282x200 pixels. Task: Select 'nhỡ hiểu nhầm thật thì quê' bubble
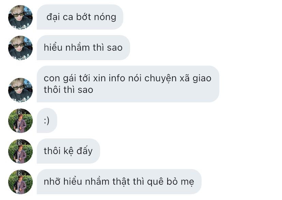[119, 182]
